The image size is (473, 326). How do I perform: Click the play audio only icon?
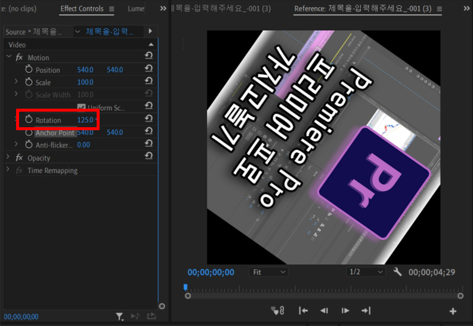pyautogui.click(x=135, y=316)
